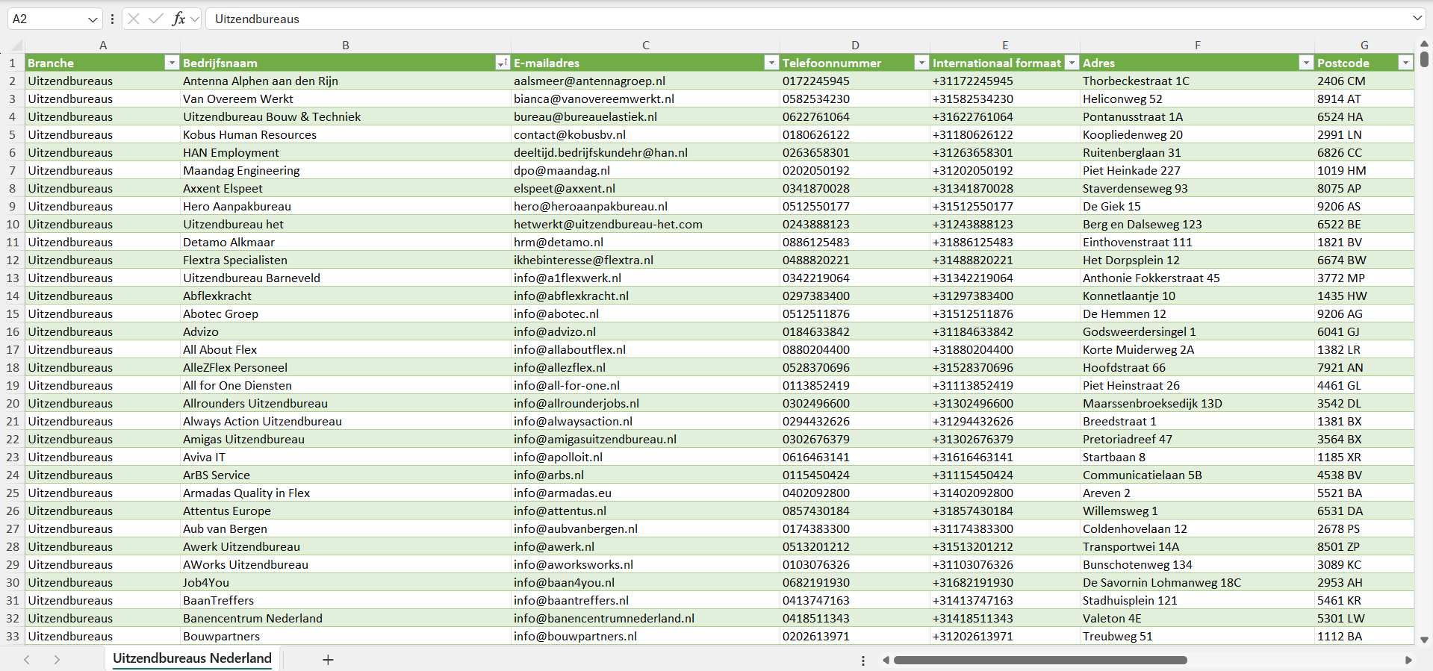
Task: Click the next sheet navigation arrow
Action: pyautogui.click(x=57, y=660)
